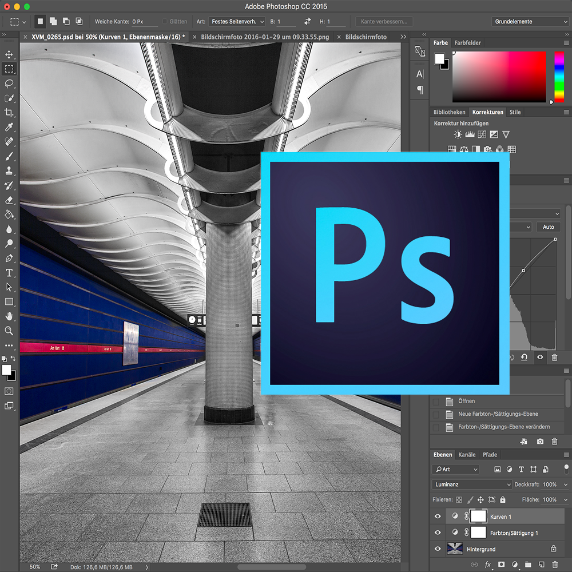Select the Eyedropper tool
The height and width of the screenshot is (572, 572).
point(9,127)
